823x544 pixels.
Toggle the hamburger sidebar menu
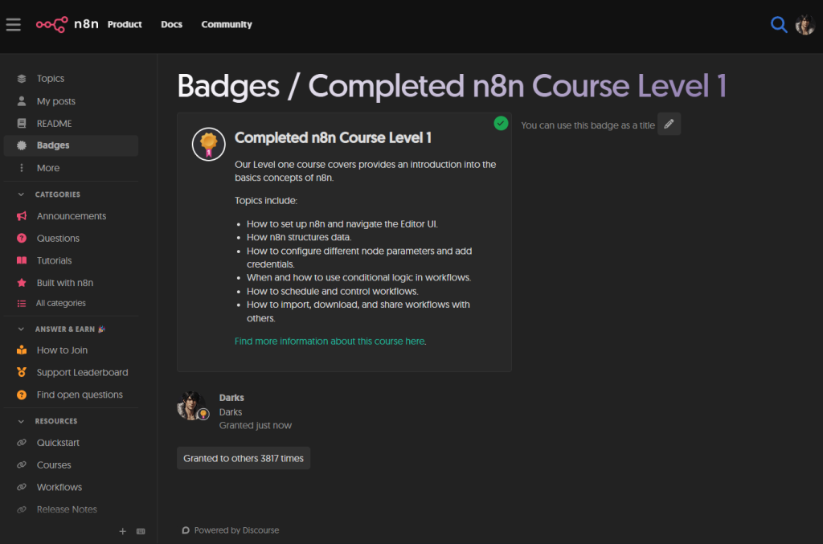pos(13,24)
